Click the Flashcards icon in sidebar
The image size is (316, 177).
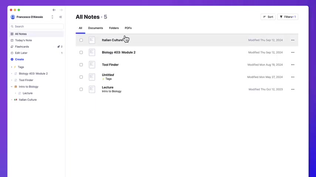tap(12, 47)
